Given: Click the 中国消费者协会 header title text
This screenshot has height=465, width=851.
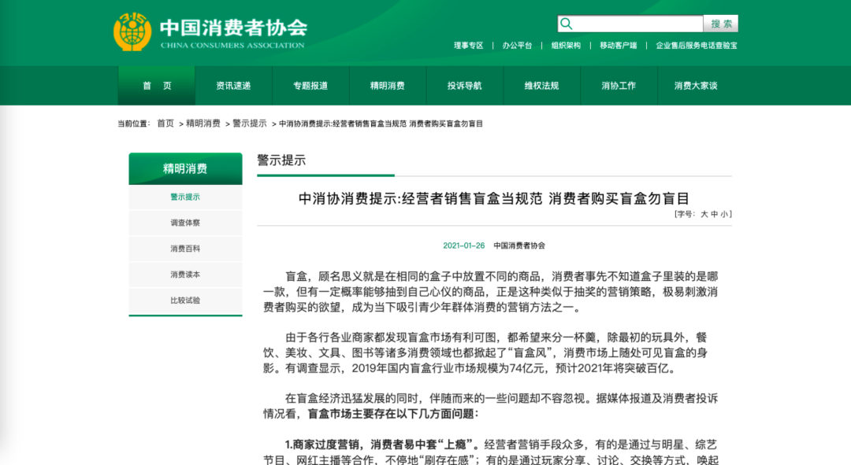Looking at the screenshot, I should pyautogui.click(x=233, y=28).
